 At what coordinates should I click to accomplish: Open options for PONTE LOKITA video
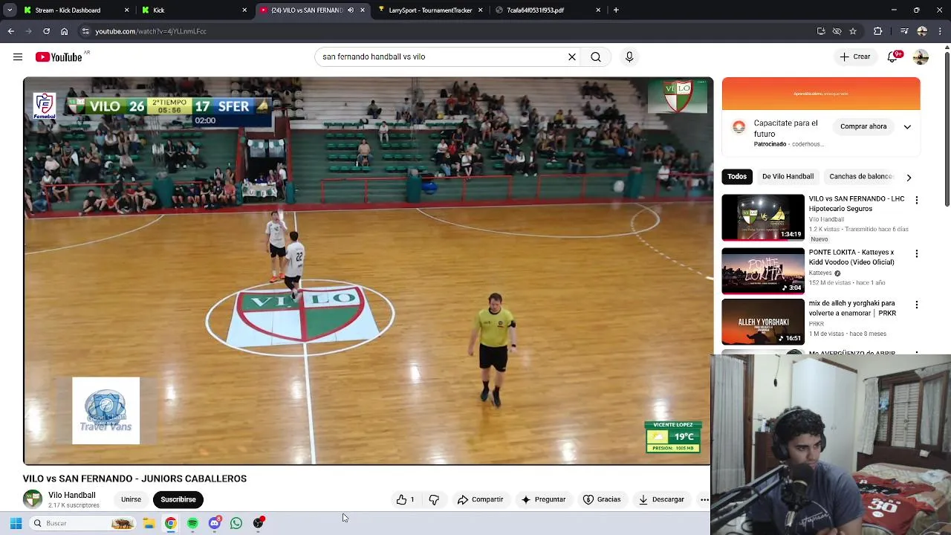tap(916, 253)
